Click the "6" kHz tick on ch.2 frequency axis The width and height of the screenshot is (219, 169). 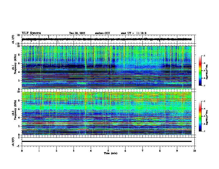(19, 109)
